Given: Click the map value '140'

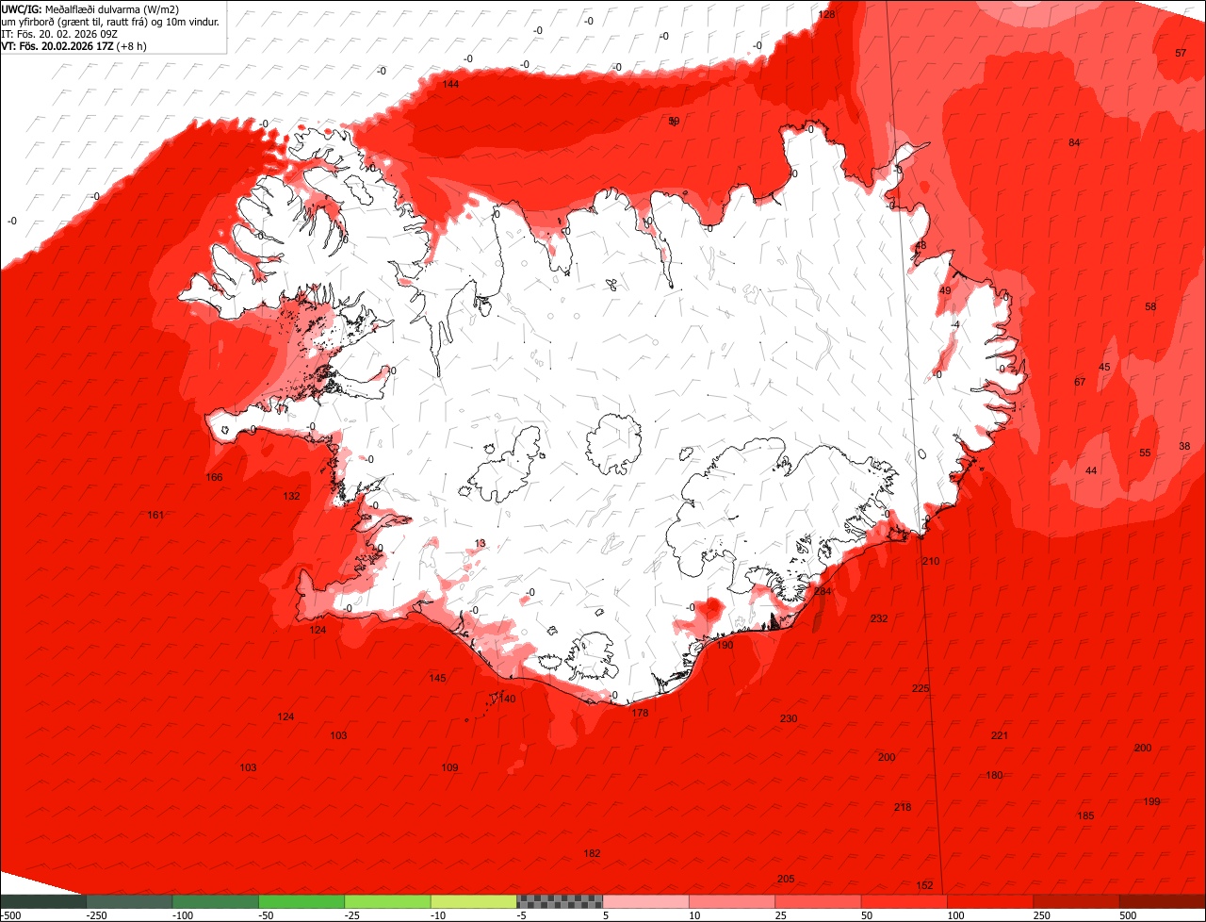Looking at the screenshot, I should (x=507, y=699).
